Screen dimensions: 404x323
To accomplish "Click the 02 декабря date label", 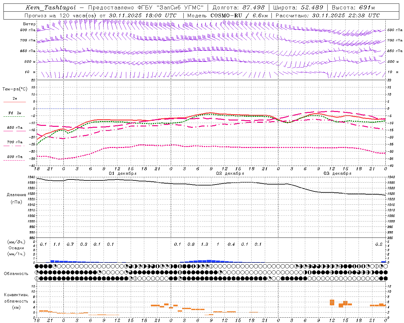I will coord(230,173).
